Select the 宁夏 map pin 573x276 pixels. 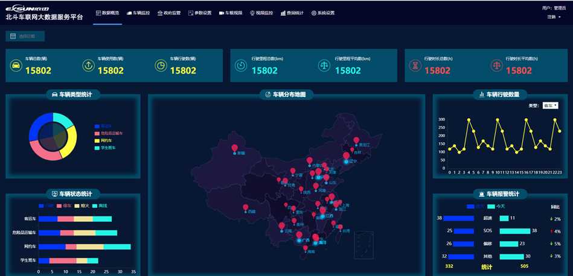(x=293, y=171)
